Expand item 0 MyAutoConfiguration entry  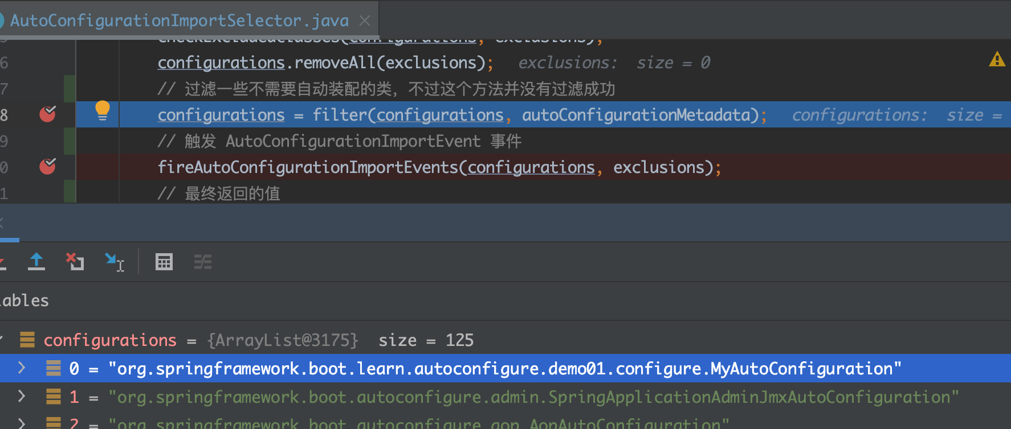22,368
